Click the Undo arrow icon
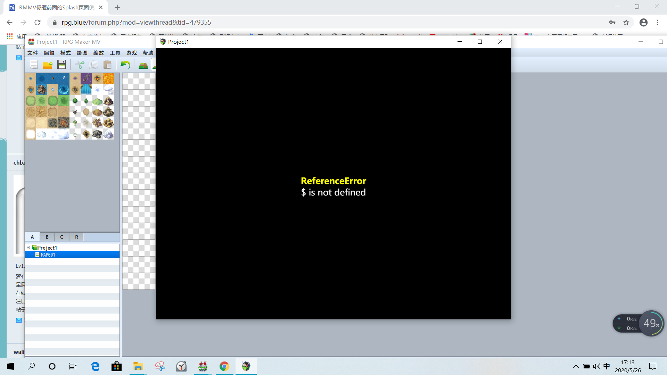The height and width of the screenshot is (375, 667). [125, 65]
